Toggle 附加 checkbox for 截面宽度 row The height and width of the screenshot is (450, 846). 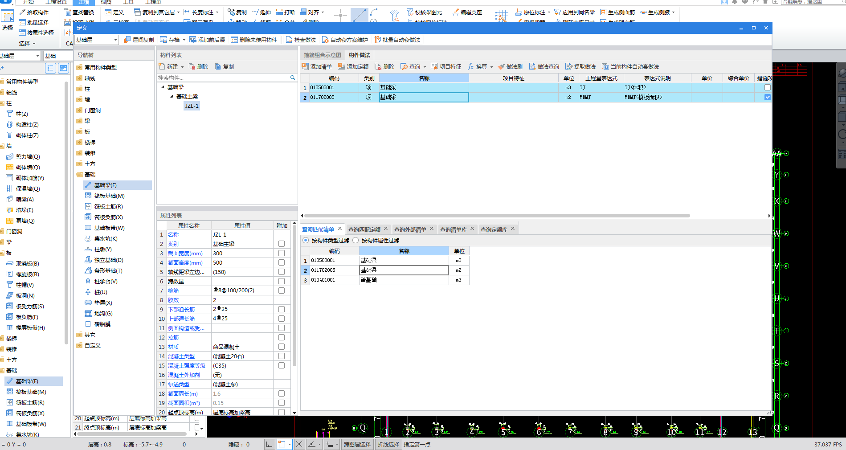point(282,253)
